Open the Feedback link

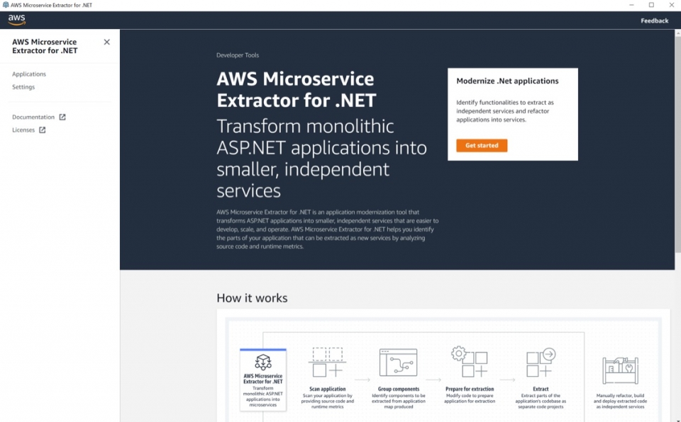coord(655,21)
